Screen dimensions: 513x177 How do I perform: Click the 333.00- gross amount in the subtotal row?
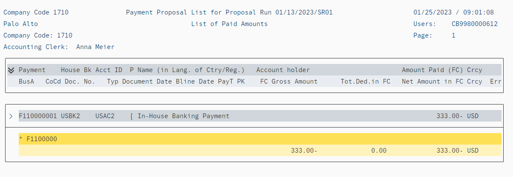click(304, 151)
